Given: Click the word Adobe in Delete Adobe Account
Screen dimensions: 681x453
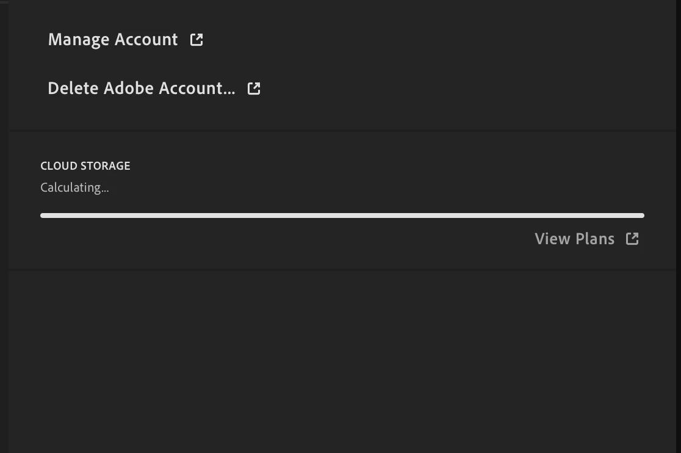Looking at the screenshot, I should click(x=128, y=89).
